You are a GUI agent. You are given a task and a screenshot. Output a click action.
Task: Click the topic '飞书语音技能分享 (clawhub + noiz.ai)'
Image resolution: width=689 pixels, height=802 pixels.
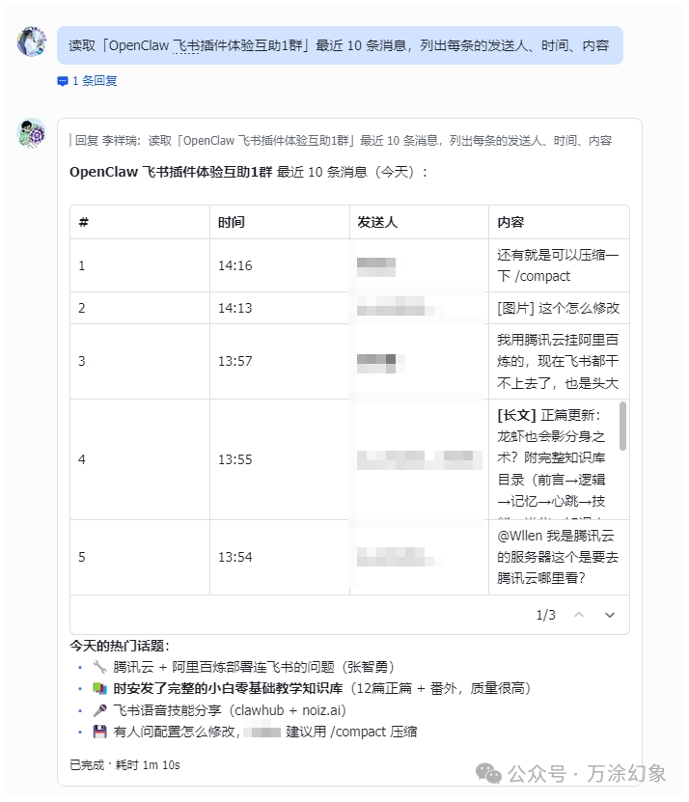tap(230, 710)
